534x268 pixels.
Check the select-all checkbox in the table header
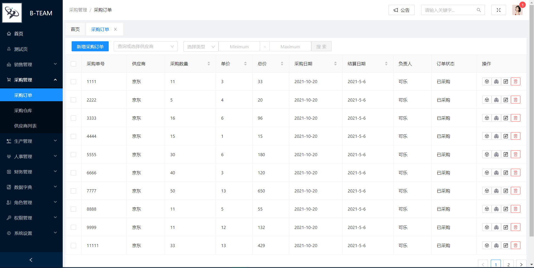coord(74,64)
